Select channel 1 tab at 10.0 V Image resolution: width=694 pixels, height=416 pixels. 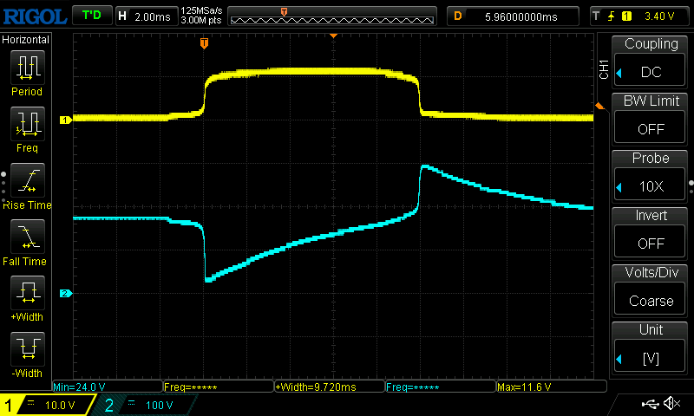(48, 405)
